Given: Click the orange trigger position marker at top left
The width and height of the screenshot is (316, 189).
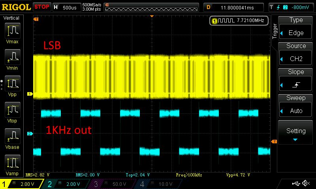Looking at the screenshot, I should pyautogui.click(x=36, y=19).
